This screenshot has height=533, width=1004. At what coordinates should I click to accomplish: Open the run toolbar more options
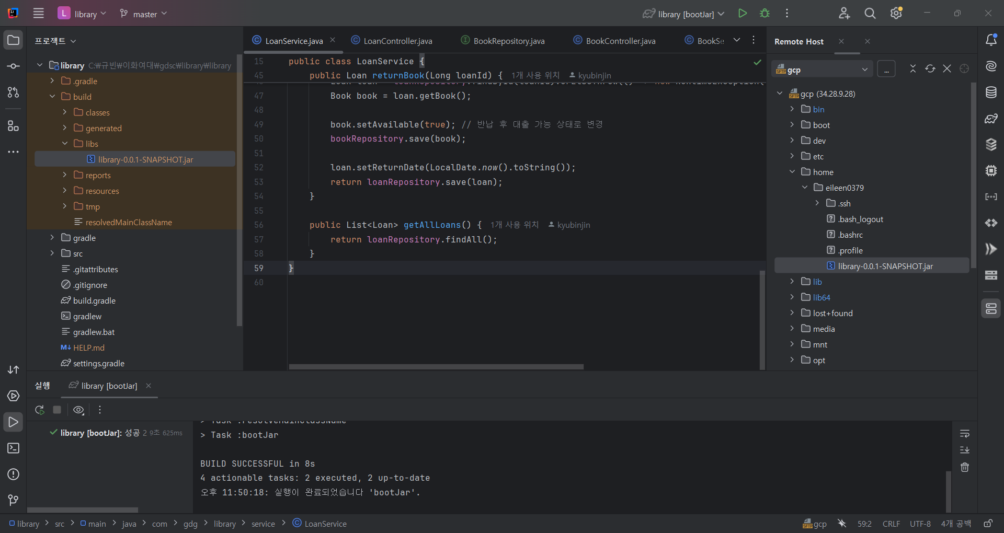100,410
